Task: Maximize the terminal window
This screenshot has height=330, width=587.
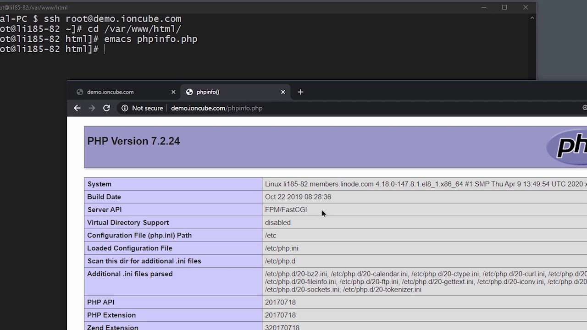Action: point(504,7)
